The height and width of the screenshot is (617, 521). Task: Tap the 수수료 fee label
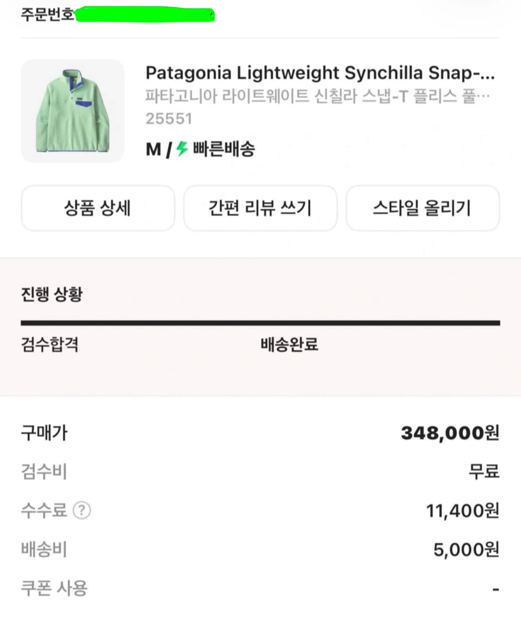44,510
